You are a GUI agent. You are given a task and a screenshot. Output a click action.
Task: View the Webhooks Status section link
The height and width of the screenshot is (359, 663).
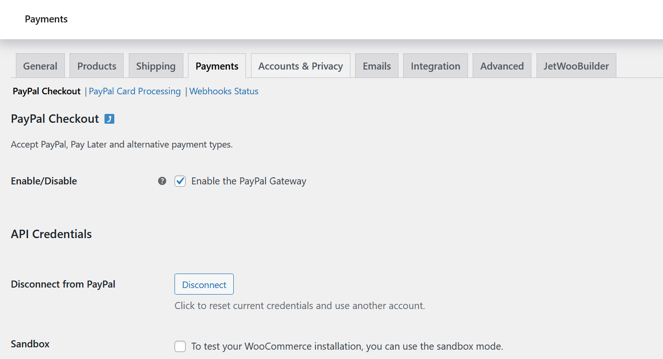pos(224,92)
